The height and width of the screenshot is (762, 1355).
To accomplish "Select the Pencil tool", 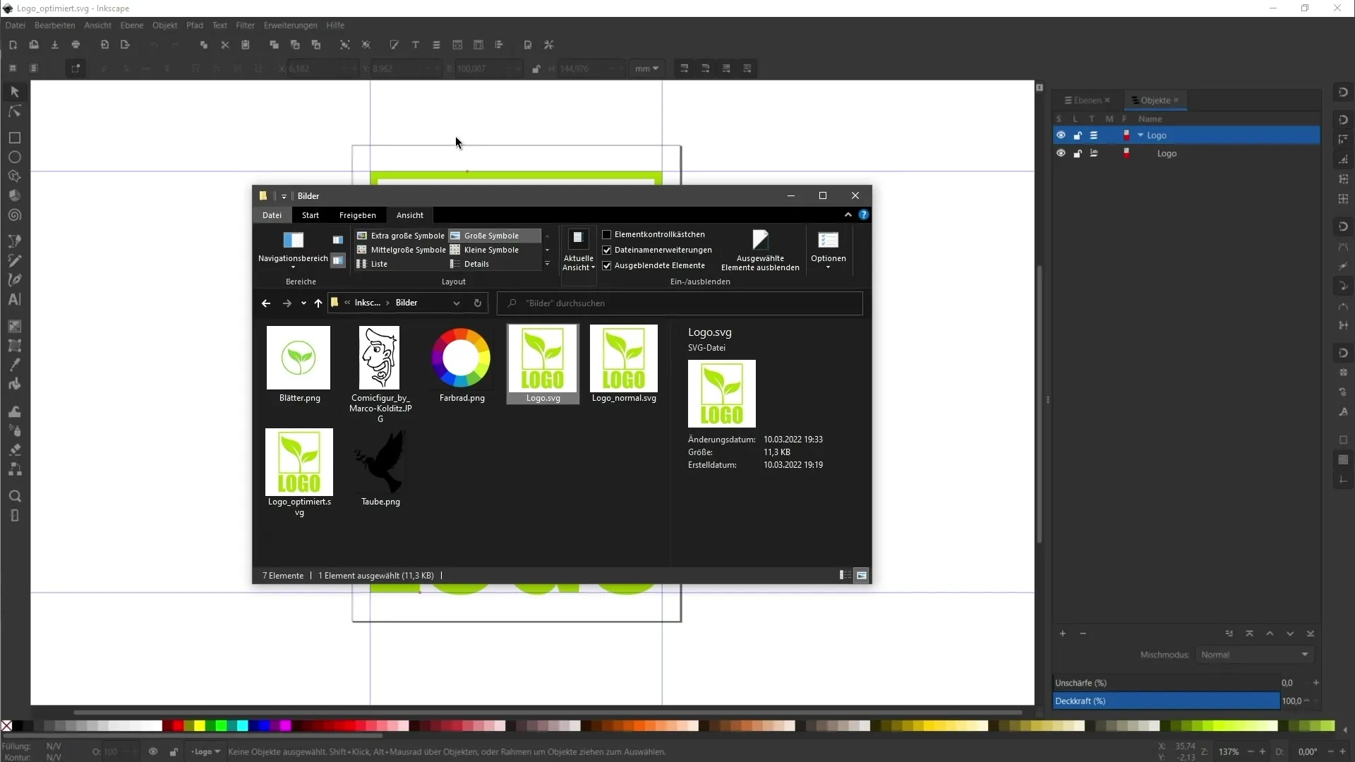I will tap(14, 262).
